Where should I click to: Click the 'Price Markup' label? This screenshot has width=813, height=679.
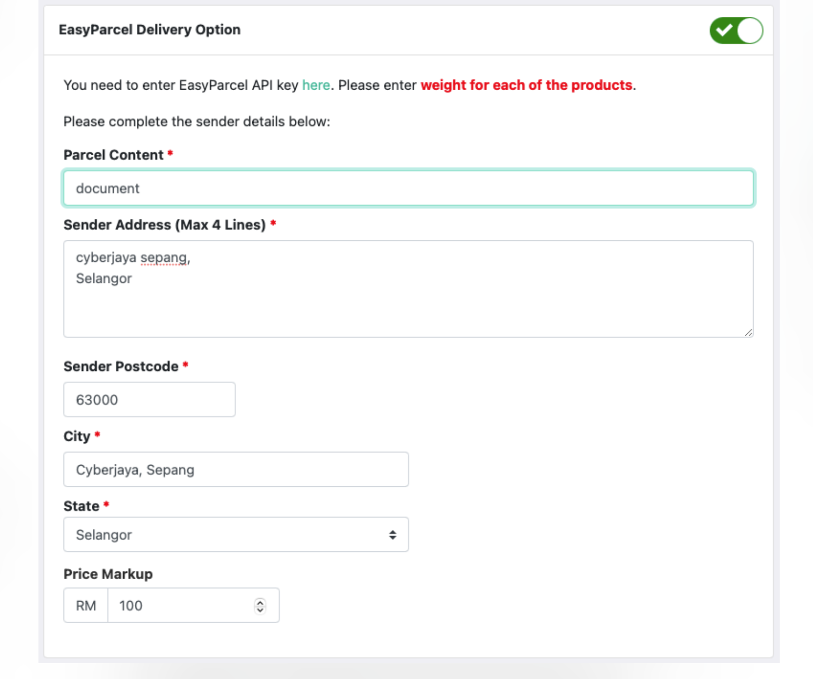[x=108, y=574]
